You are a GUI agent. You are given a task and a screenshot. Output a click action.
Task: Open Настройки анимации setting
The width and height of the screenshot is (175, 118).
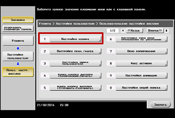141,76
